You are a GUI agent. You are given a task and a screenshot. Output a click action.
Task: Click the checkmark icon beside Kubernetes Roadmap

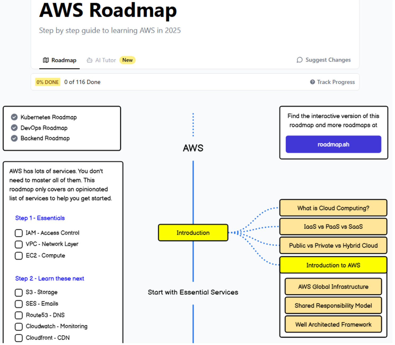(14, 117)
